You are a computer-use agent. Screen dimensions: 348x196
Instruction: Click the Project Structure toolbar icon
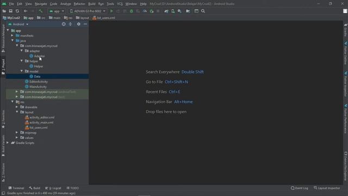click(x=188, y=11)
